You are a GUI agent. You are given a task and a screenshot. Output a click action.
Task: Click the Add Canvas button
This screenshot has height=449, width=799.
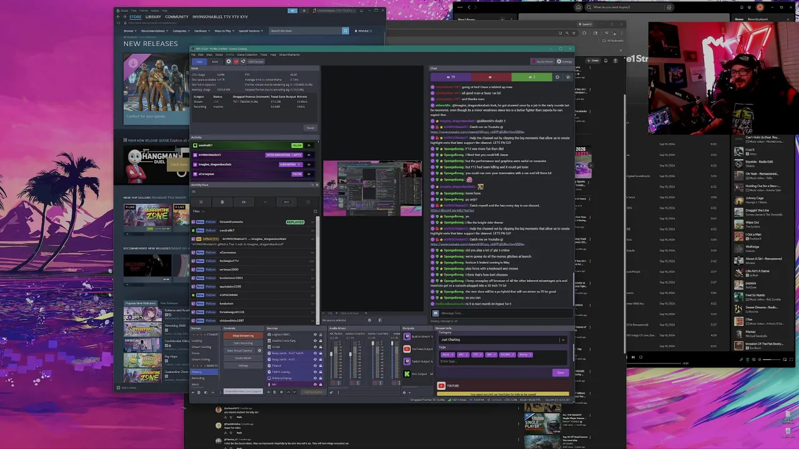256,62
